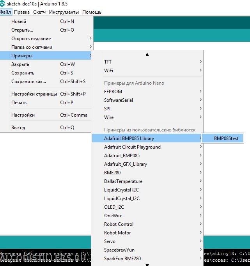Open Настройки preferences entry

point(23,115)
